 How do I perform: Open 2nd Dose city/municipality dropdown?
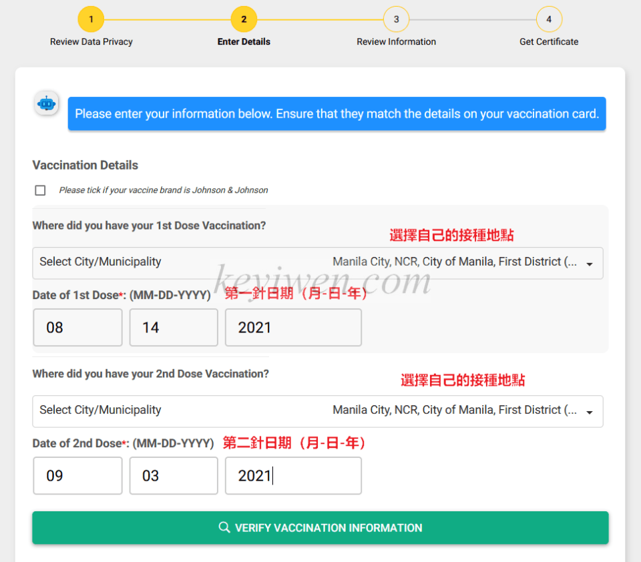coord(318,411)
